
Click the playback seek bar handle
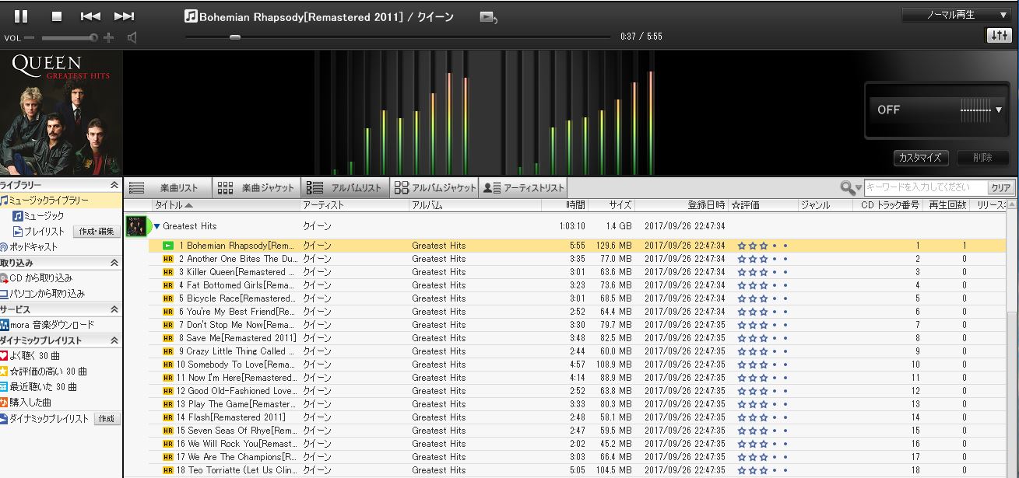coord(235,37)
